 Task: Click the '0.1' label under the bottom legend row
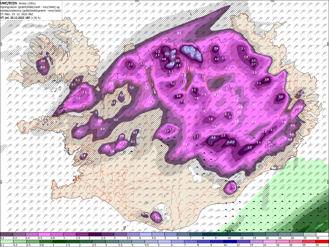(2, 245)
